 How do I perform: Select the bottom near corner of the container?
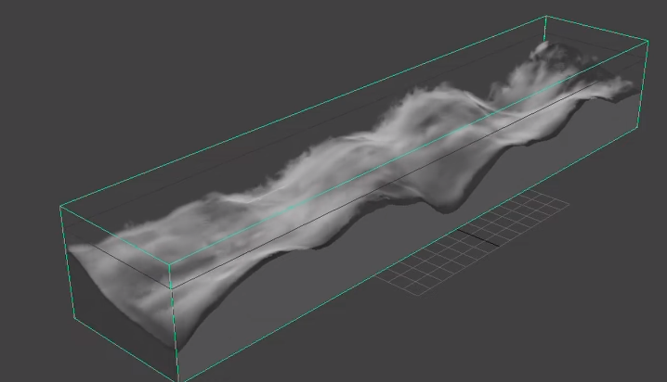[x=176, y=377]
